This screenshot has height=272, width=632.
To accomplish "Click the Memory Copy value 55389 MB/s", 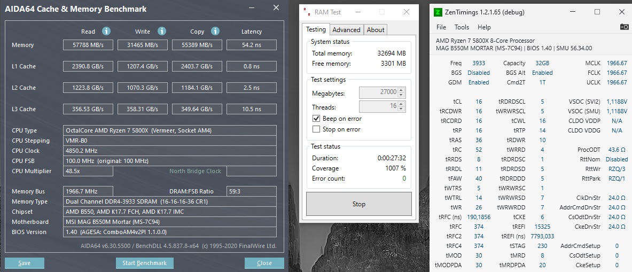I will point(197,45).
